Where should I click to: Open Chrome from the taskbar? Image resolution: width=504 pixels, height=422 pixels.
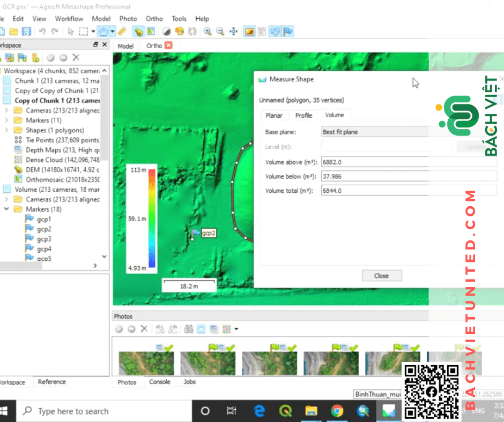pyautogui.click(x=337, y=411)
